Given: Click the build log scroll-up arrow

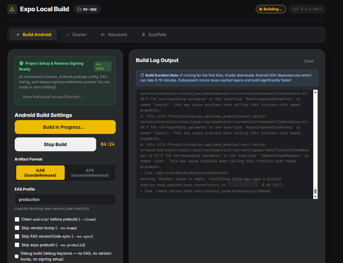Looking at the screenshot, I should coord(316,92).
